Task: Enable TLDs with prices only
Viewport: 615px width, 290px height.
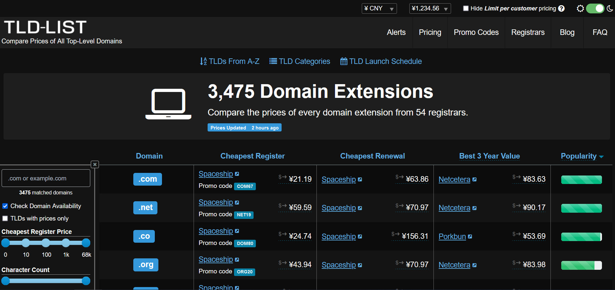Action: pyautogui.click(x=5, y=219)
